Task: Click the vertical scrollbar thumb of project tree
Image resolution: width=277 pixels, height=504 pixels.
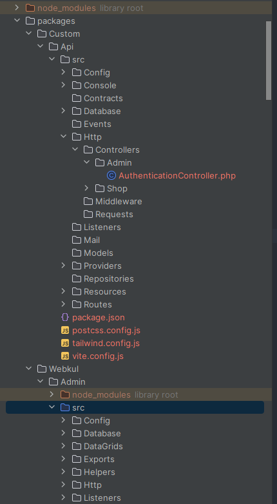Action: pyautogui.click(x=269, y=61)
